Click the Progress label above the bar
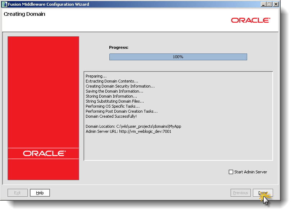Image resolution: width=295 pixels, height=215 pixels. (x=118, y=47)
